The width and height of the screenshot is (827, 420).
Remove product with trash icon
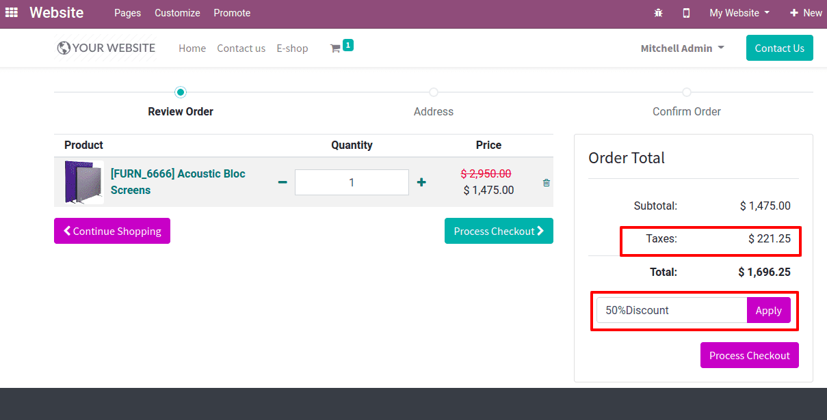[x=546, y=182]
